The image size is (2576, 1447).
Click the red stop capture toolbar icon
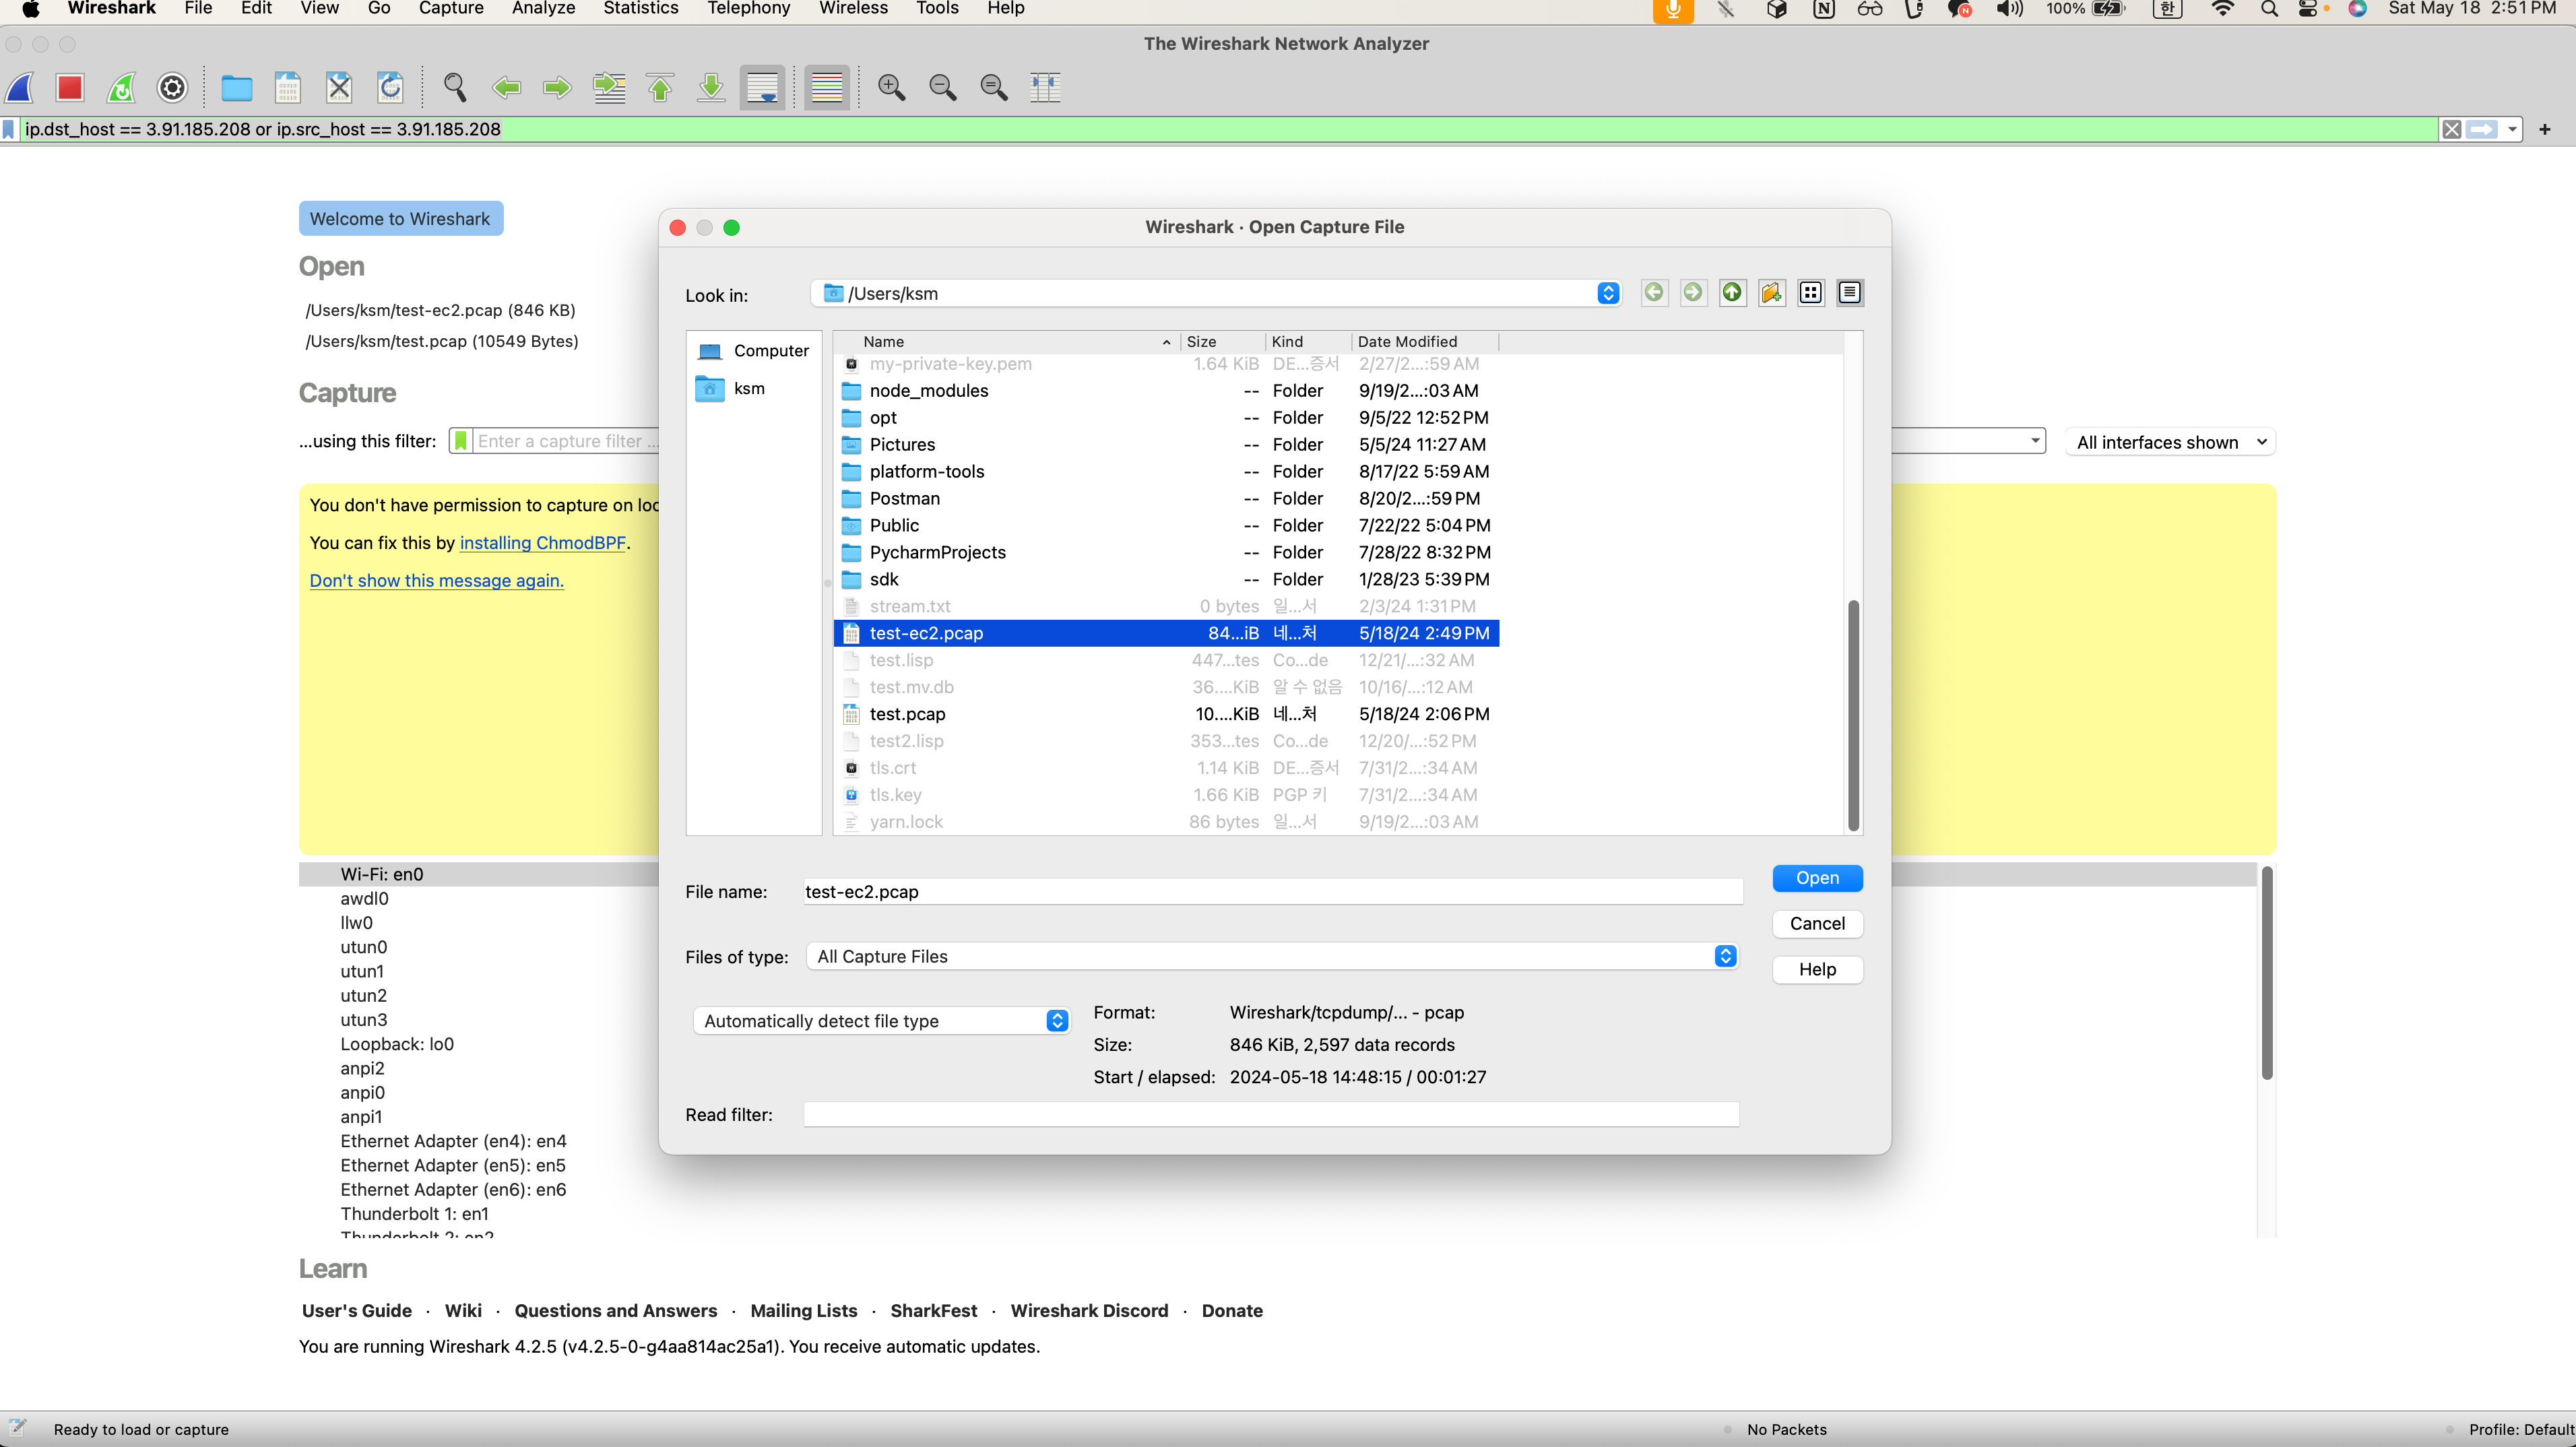70,88
